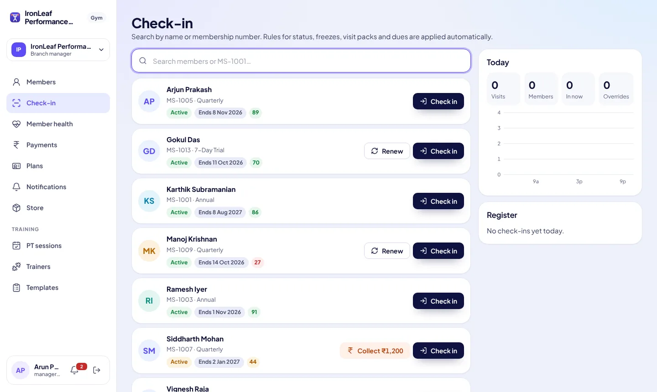Check in Siddharth Mohan

click(x=438, y=351)
